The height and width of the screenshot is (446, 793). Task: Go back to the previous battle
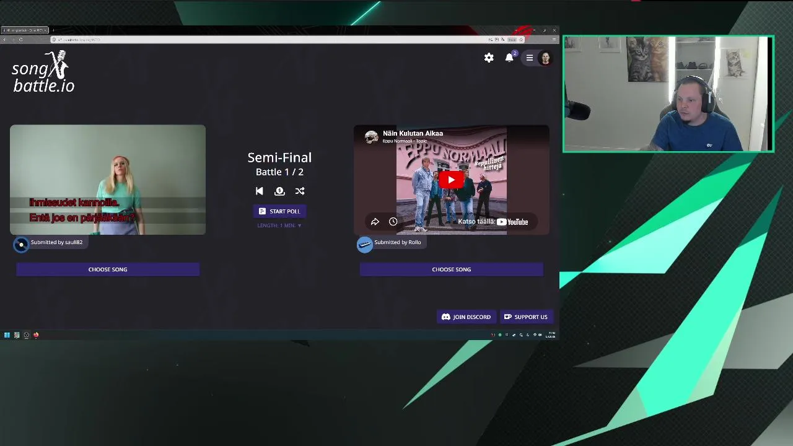260,191
